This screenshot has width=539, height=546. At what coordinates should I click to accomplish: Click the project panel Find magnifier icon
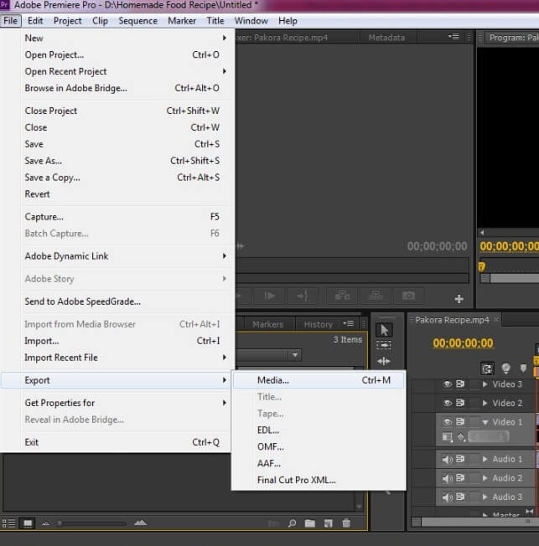coord(293,523)
